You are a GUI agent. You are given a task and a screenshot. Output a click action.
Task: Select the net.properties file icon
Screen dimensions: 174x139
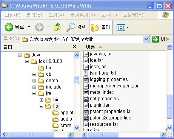tap(86, 99)
